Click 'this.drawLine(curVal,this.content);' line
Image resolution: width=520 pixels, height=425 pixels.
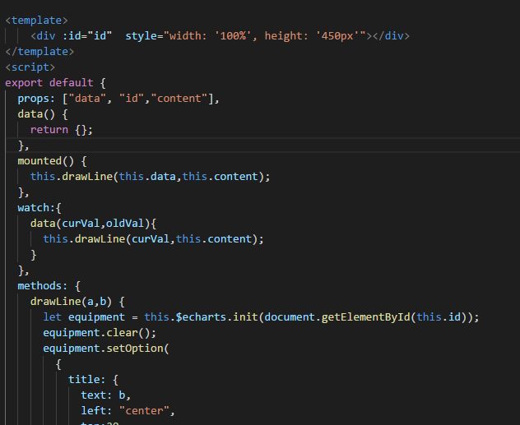[153, 239]
